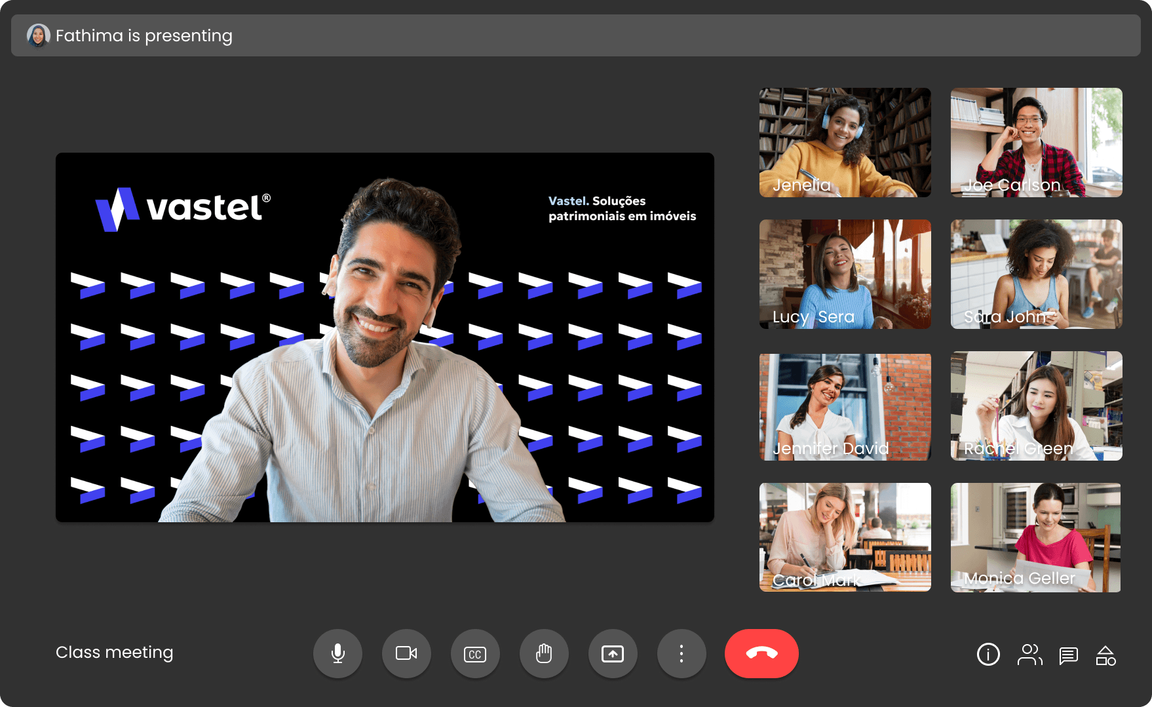Select Carol Mark's video tile
Screen dimensions: 1152x707
pos(845,537)
